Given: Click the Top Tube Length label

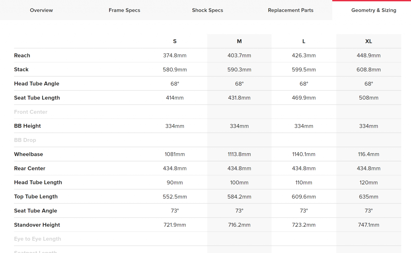Looking at the screenshot, I should [x=36, y=196].
